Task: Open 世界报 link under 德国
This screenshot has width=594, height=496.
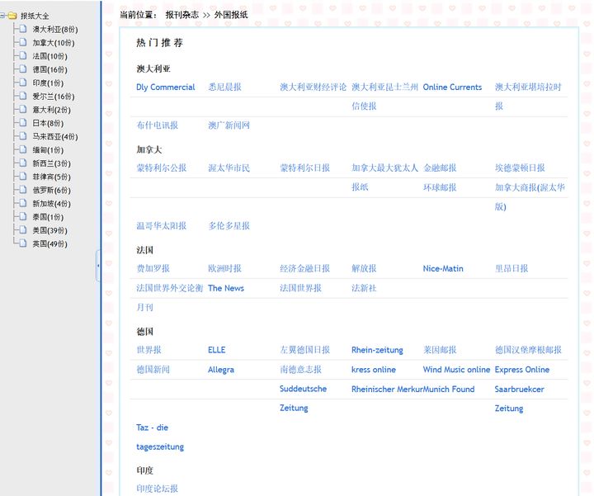Action: [148, 350]
